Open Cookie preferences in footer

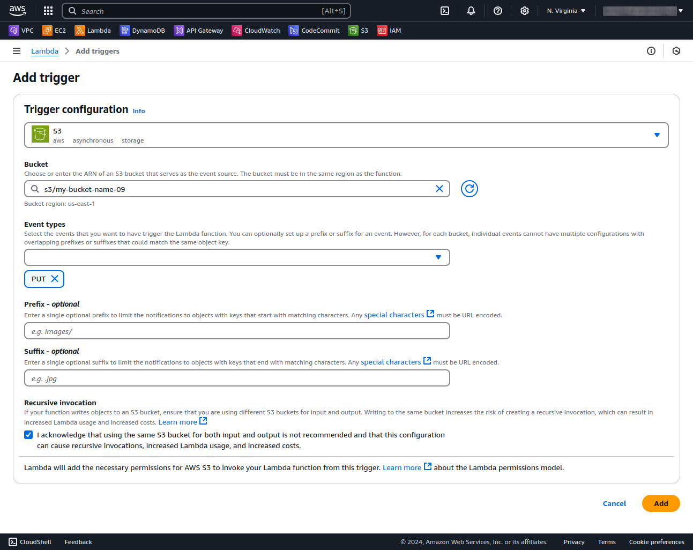coord(657,542)
